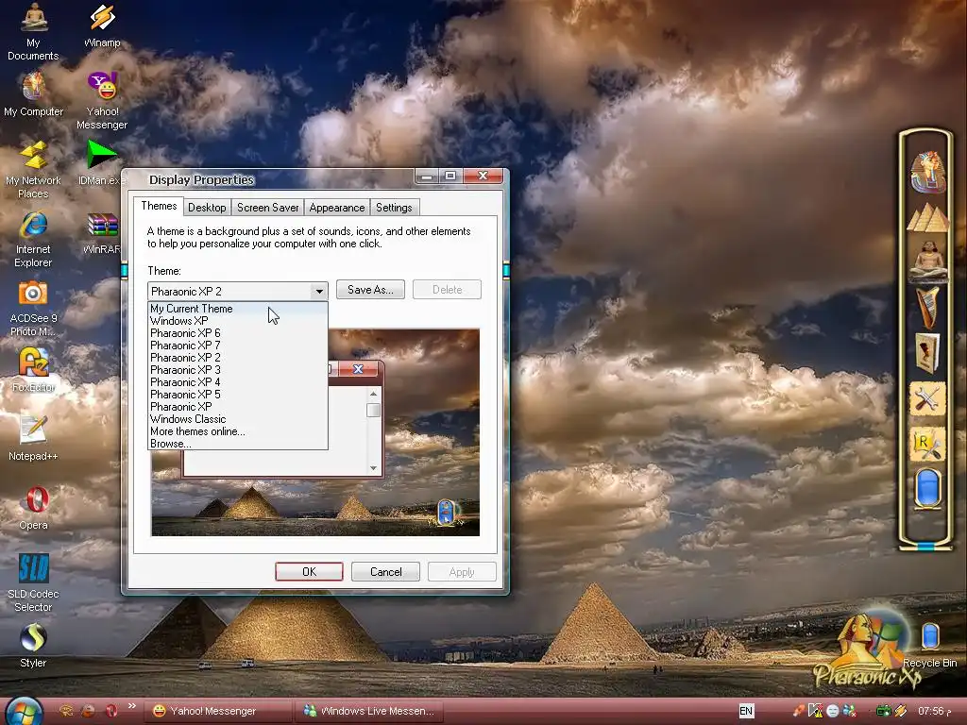Launch Styler desktop shortcut

point(33,646)
